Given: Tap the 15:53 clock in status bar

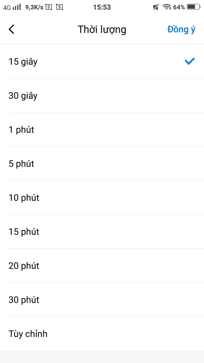Looking at the screenshot, I should tap(102, 7).
